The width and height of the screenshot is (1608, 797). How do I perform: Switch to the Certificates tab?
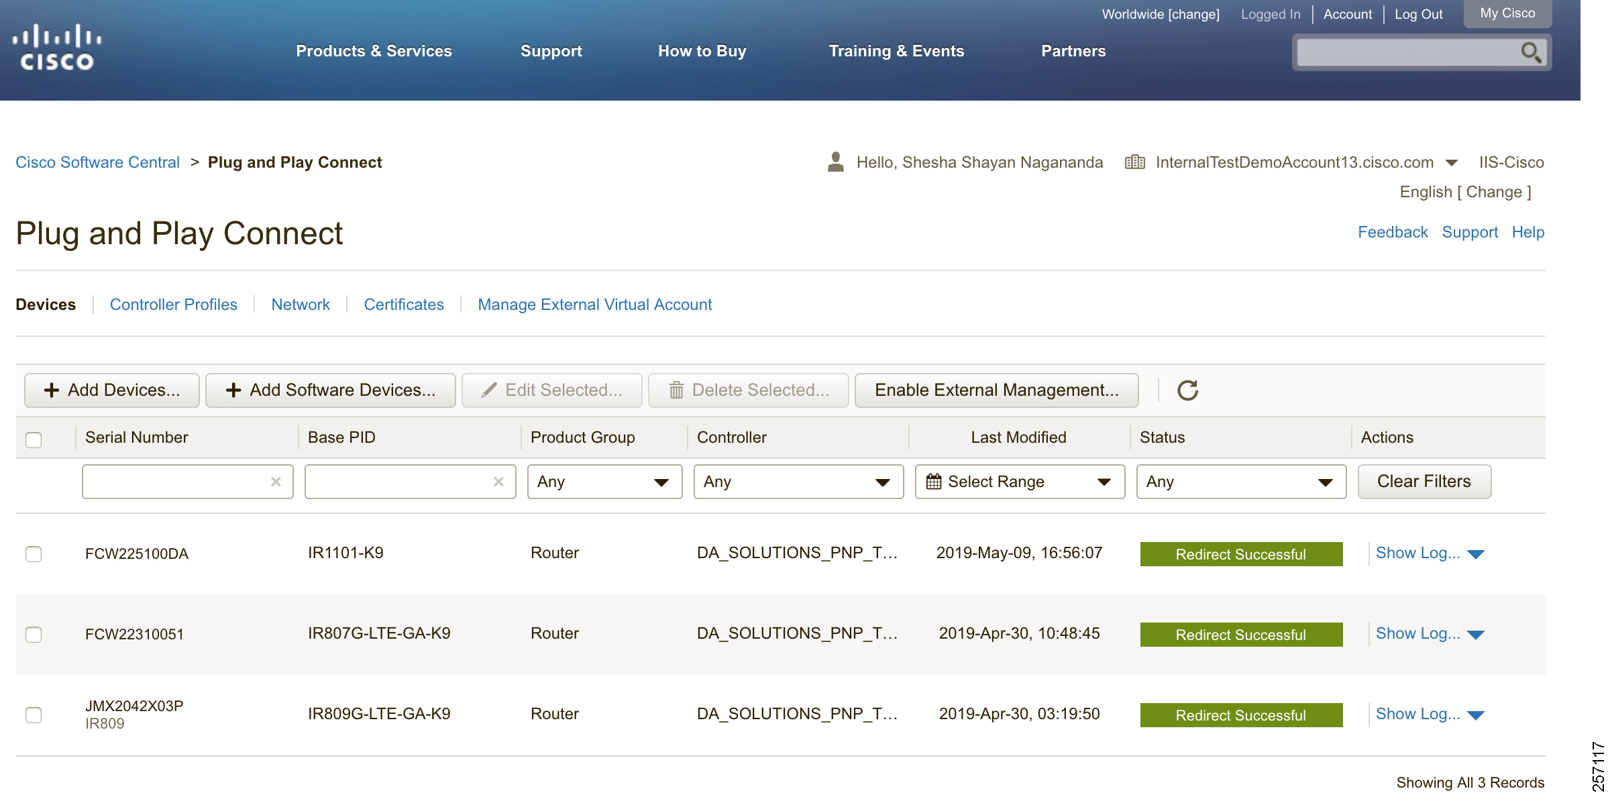click(404, 305)
